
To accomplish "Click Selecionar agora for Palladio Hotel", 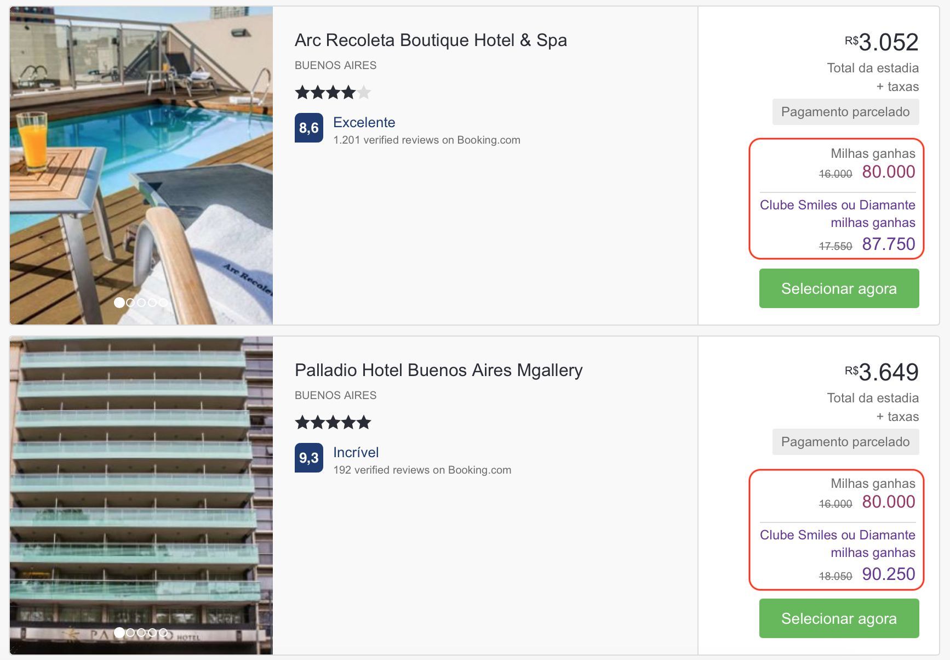I will [x=839, y=618].
